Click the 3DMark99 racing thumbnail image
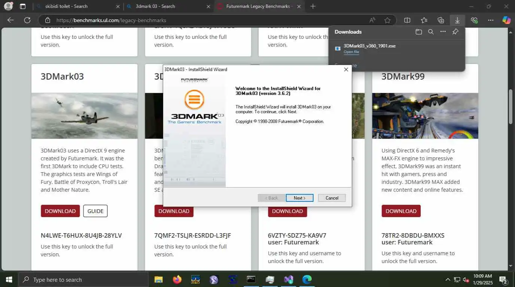The width and height of the screenshot is (515, 287). (x=425, y=116)
